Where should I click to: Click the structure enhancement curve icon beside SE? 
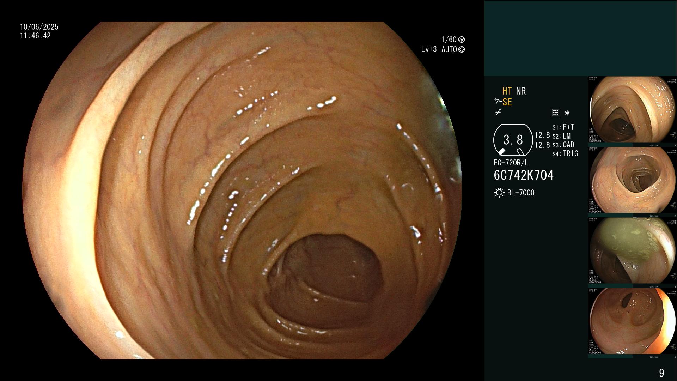[x=498, y=102]
